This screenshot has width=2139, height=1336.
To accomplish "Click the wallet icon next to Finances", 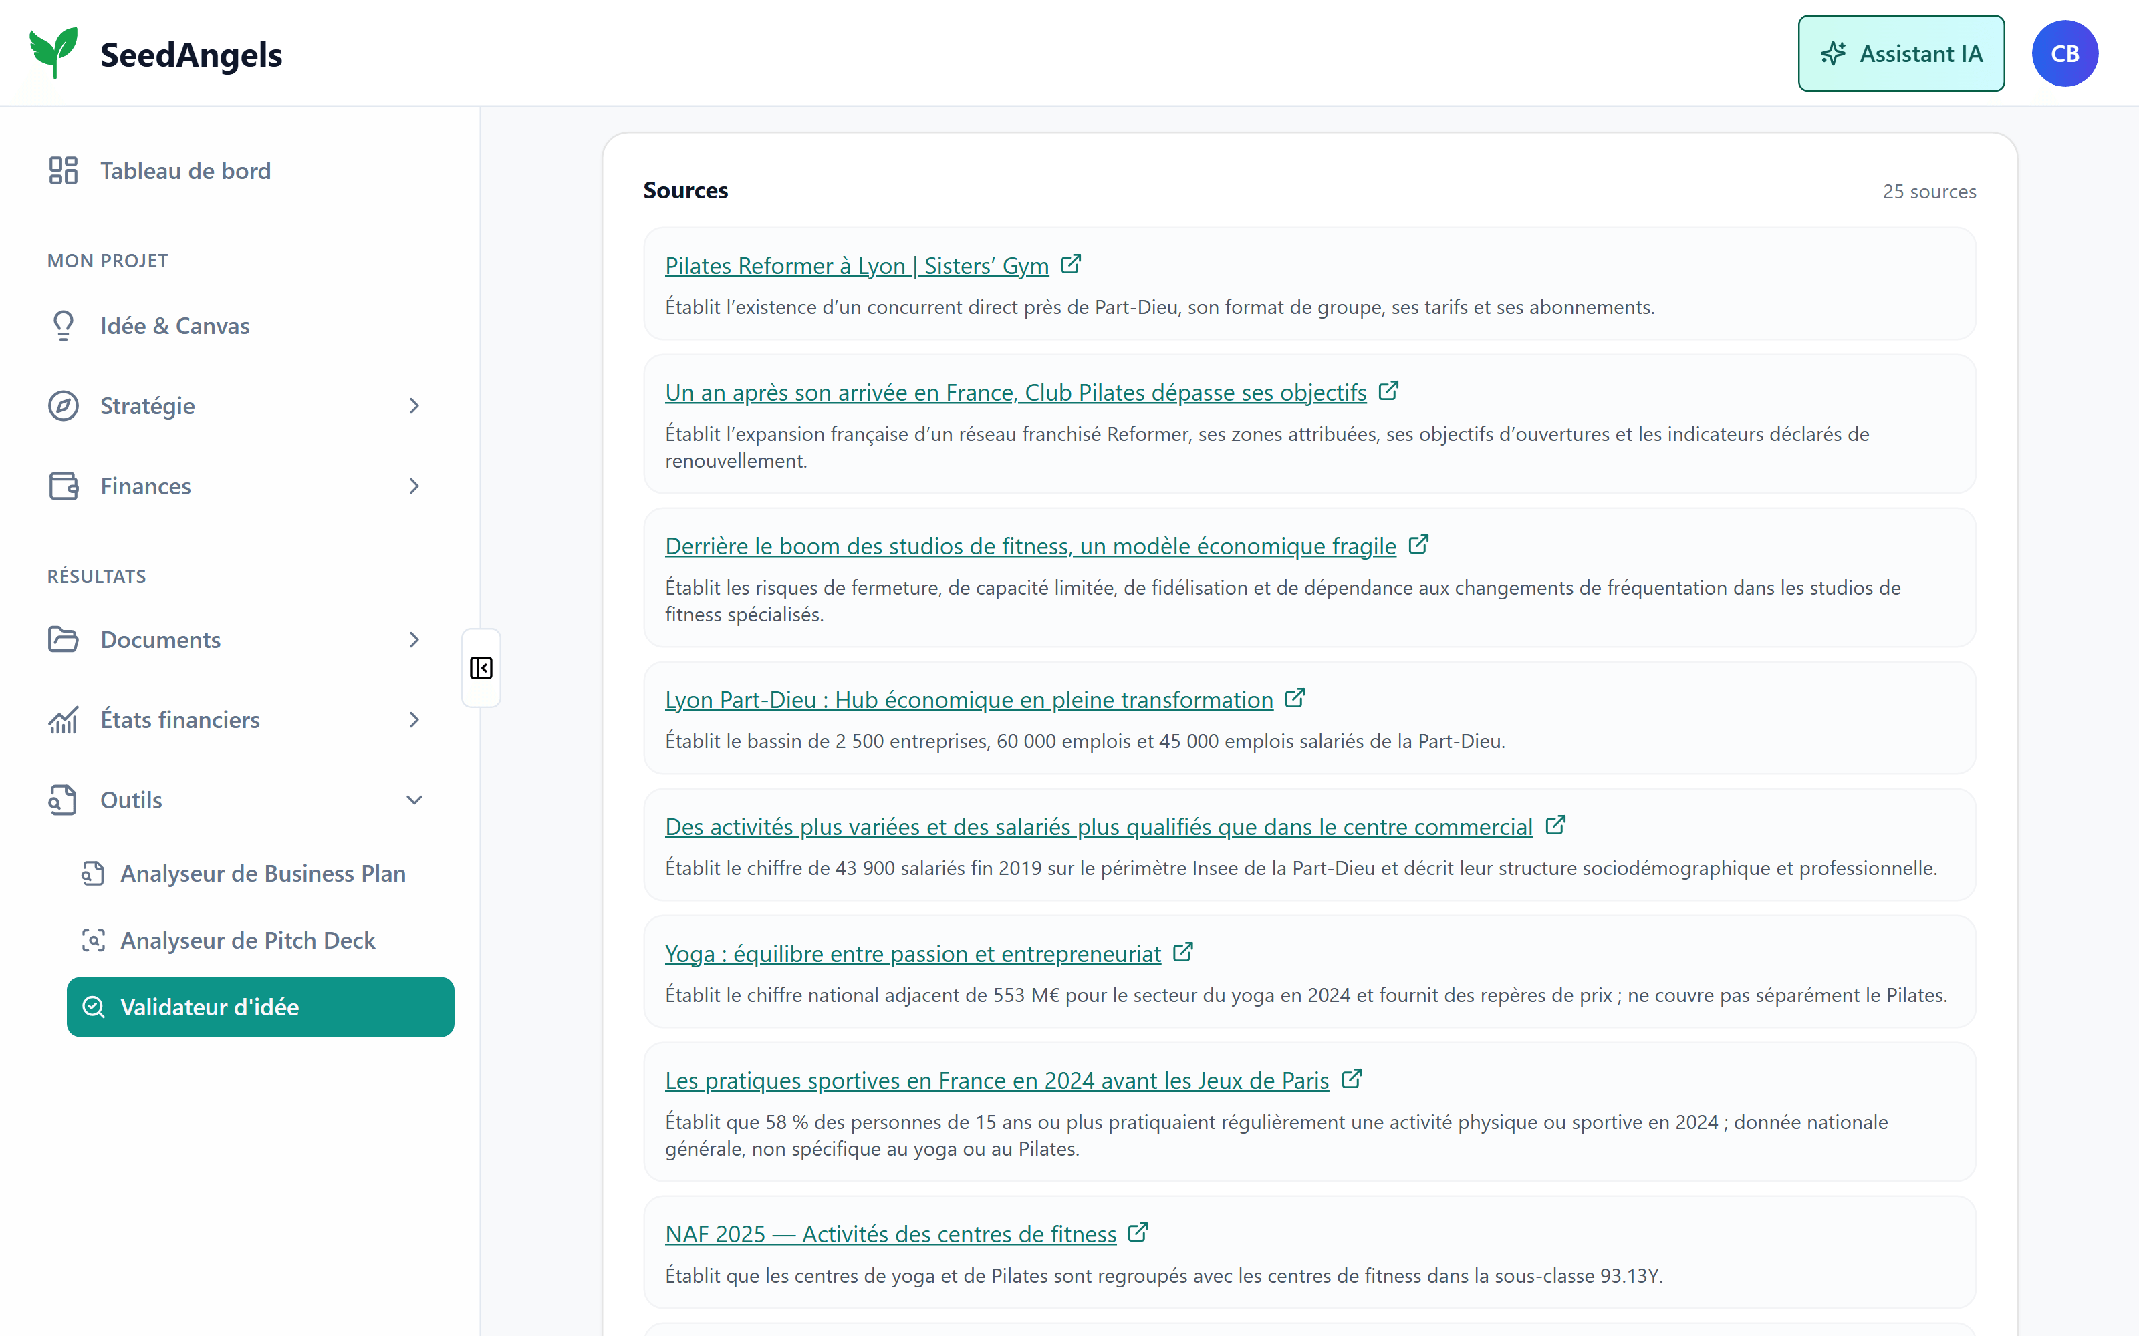I will pyautogui.click(x=63, y=486).
